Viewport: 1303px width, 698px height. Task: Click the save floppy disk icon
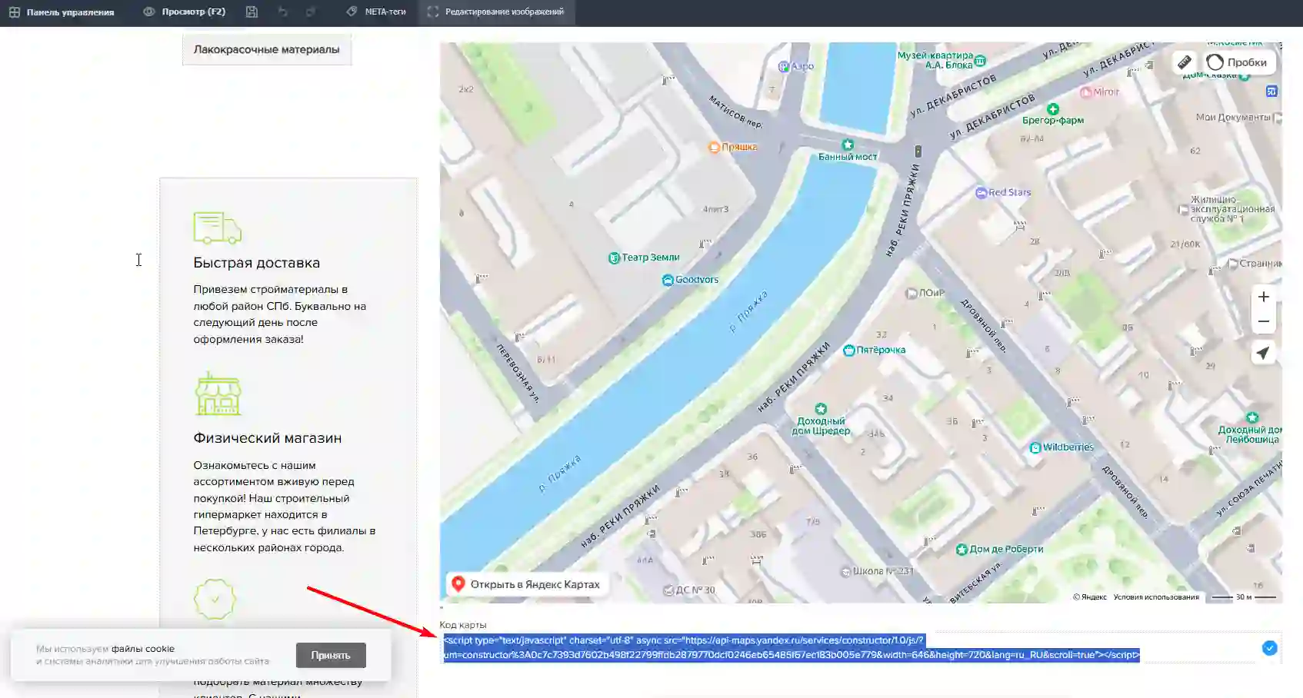252,12
